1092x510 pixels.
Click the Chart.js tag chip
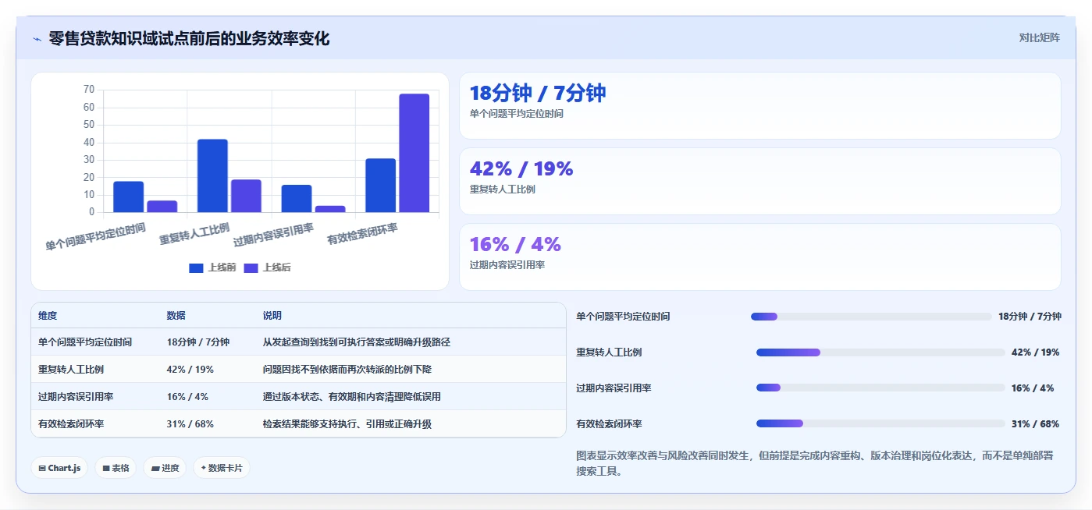point(59,468)
